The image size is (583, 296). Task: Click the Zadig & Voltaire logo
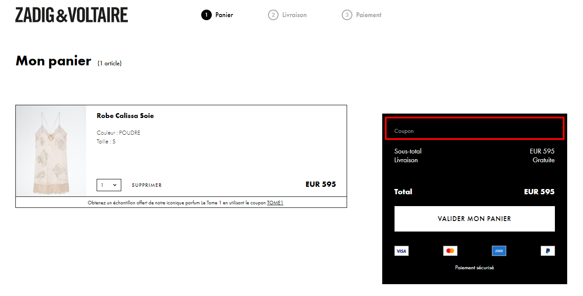[72, 15]
